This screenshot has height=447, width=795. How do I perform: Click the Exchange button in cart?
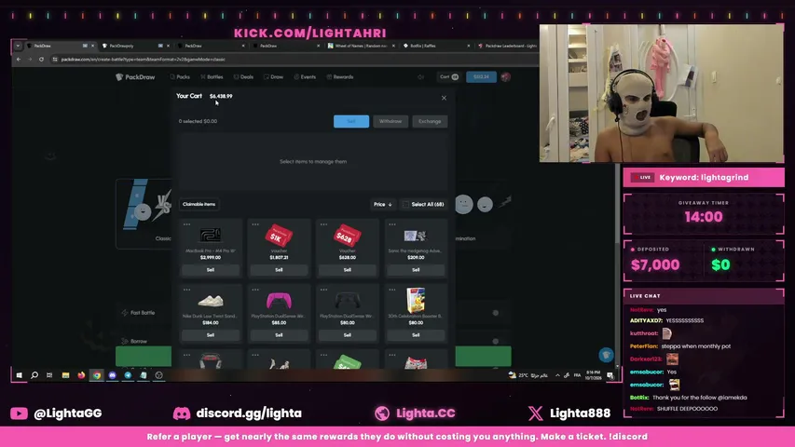430,121
